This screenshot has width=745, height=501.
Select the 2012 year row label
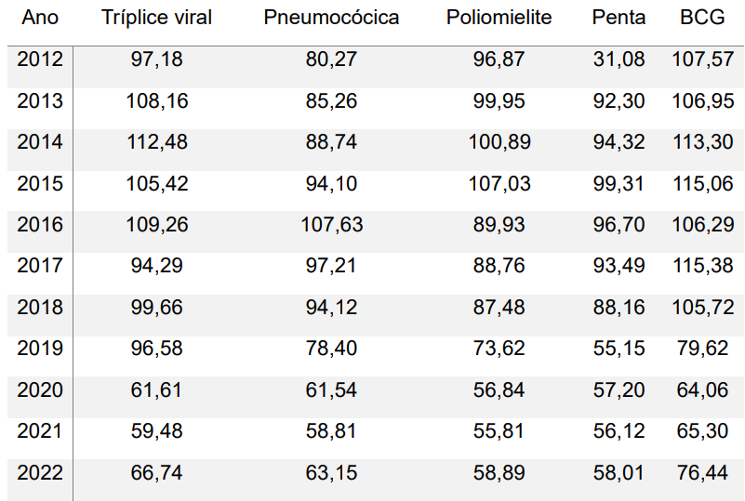tap(40, 60)
